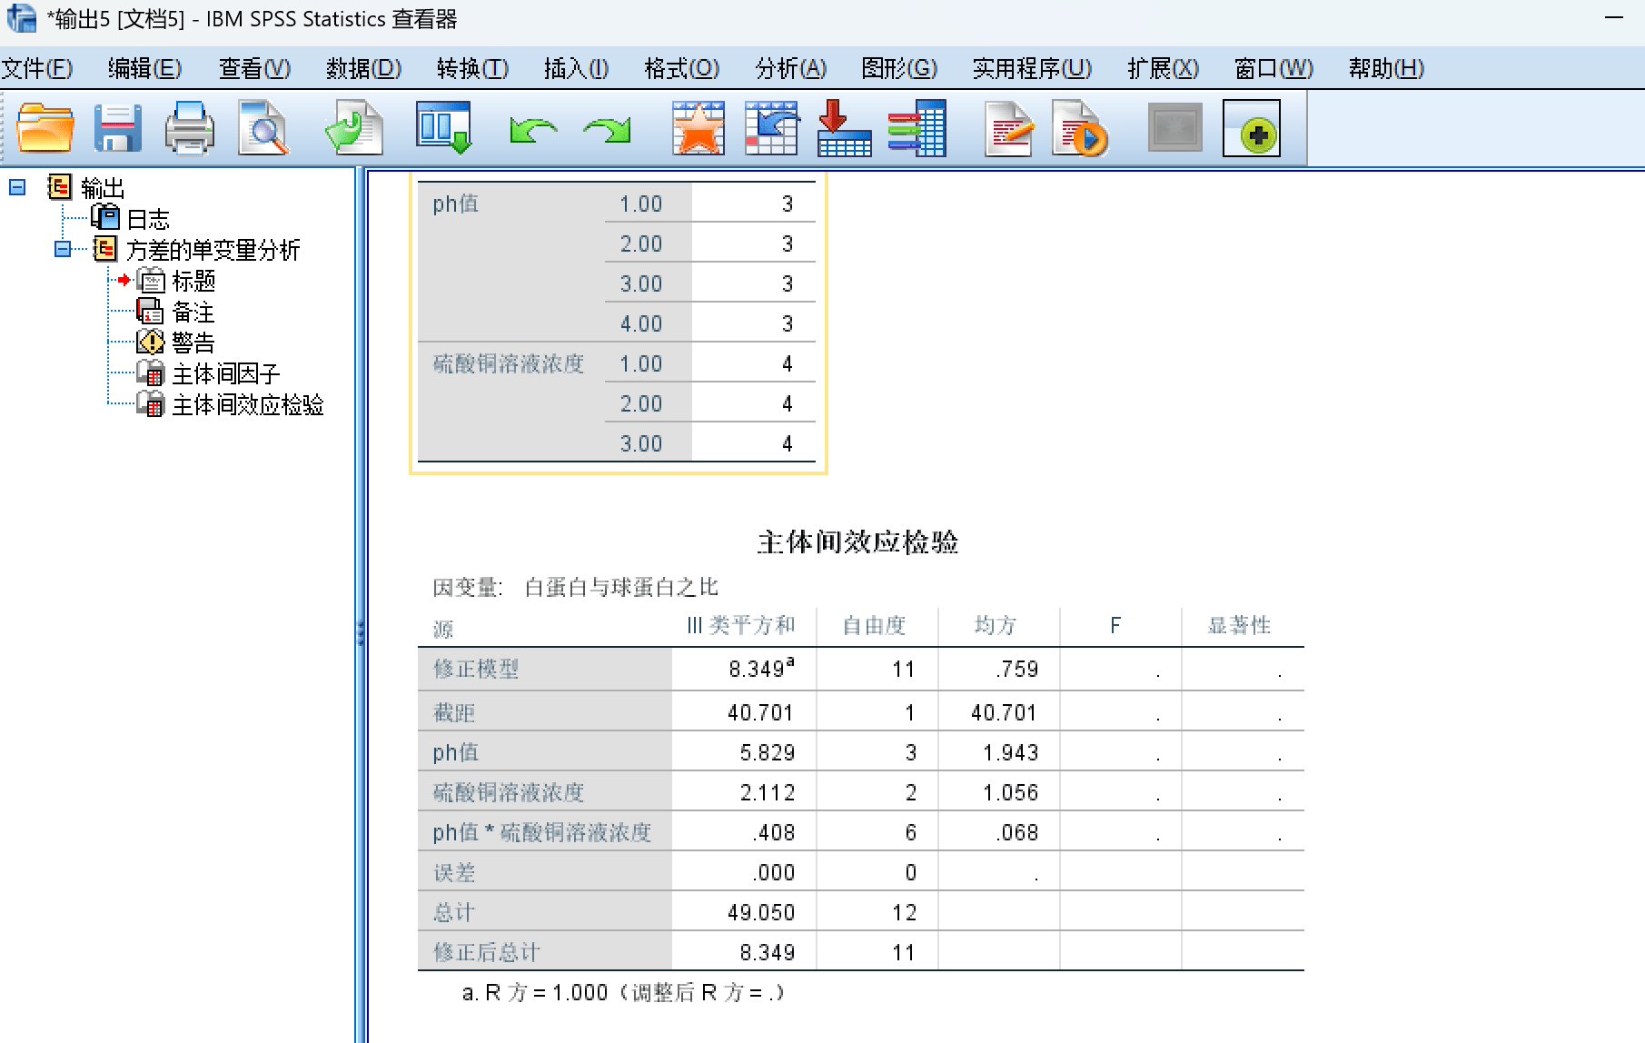The height and width of the screenshot is (1043, 1645).
Task: Open the 转换(T) menu
Action: [471, 68]
